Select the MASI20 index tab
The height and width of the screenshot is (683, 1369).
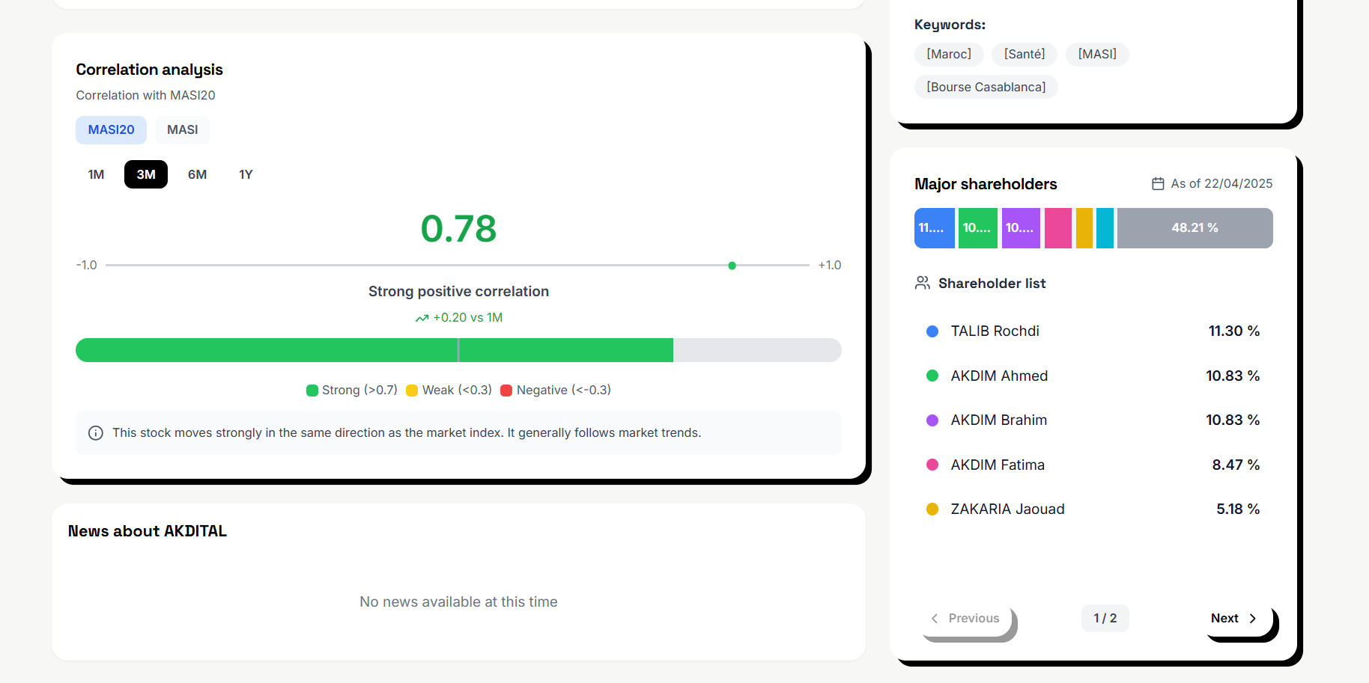[111, 130]
